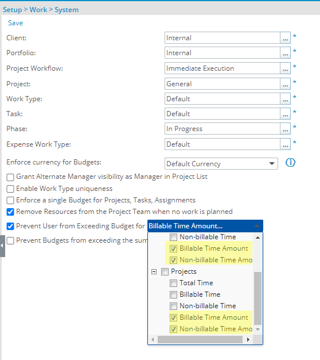320x360 pixels.
Task: Check Enforce a single Budget option
Action: (x=10, y=200)
